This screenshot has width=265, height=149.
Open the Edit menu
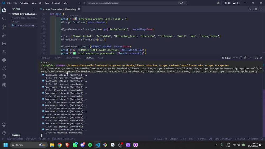point(15,3)
